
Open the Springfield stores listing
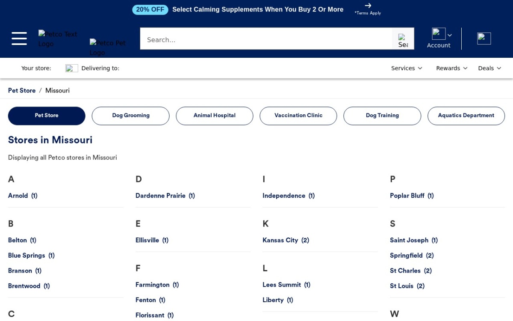pyautogui.click(x=412, y=256)
